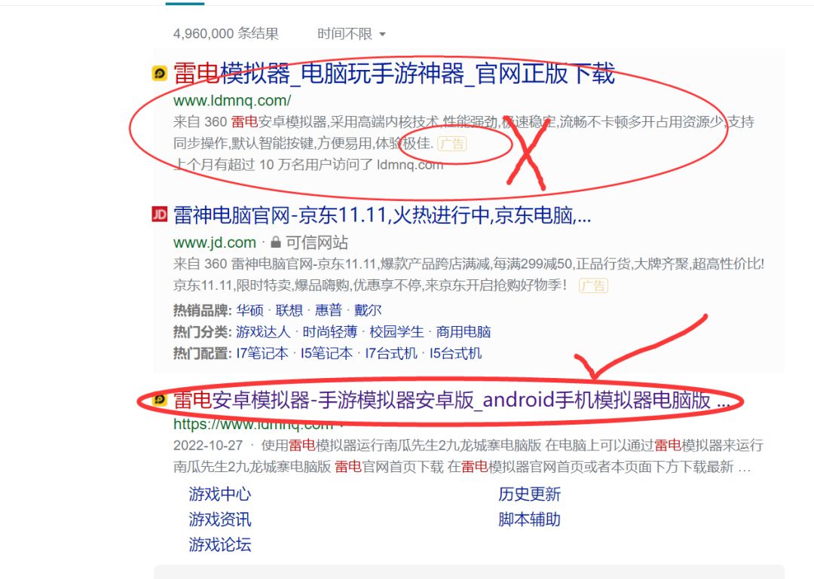
Task: Visit the www.jd.com URL link
Action: [x=214, y=242]
